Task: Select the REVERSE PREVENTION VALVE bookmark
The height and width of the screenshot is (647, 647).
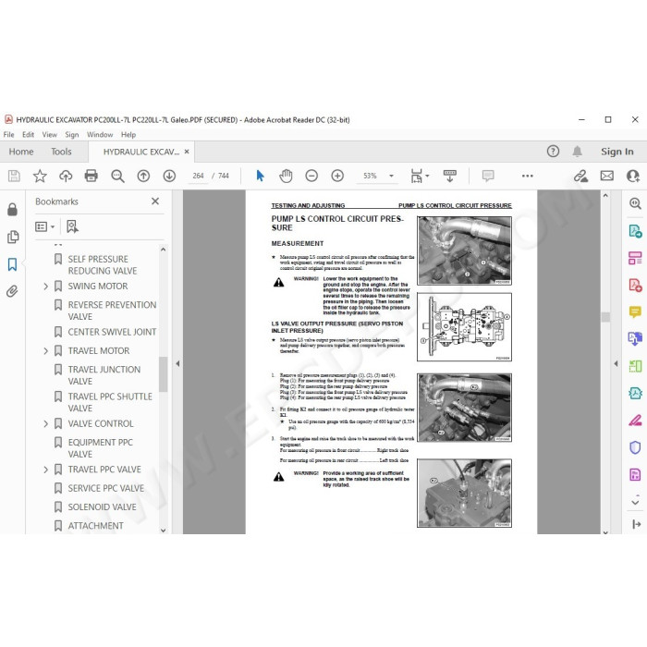Action: point(112,311)
